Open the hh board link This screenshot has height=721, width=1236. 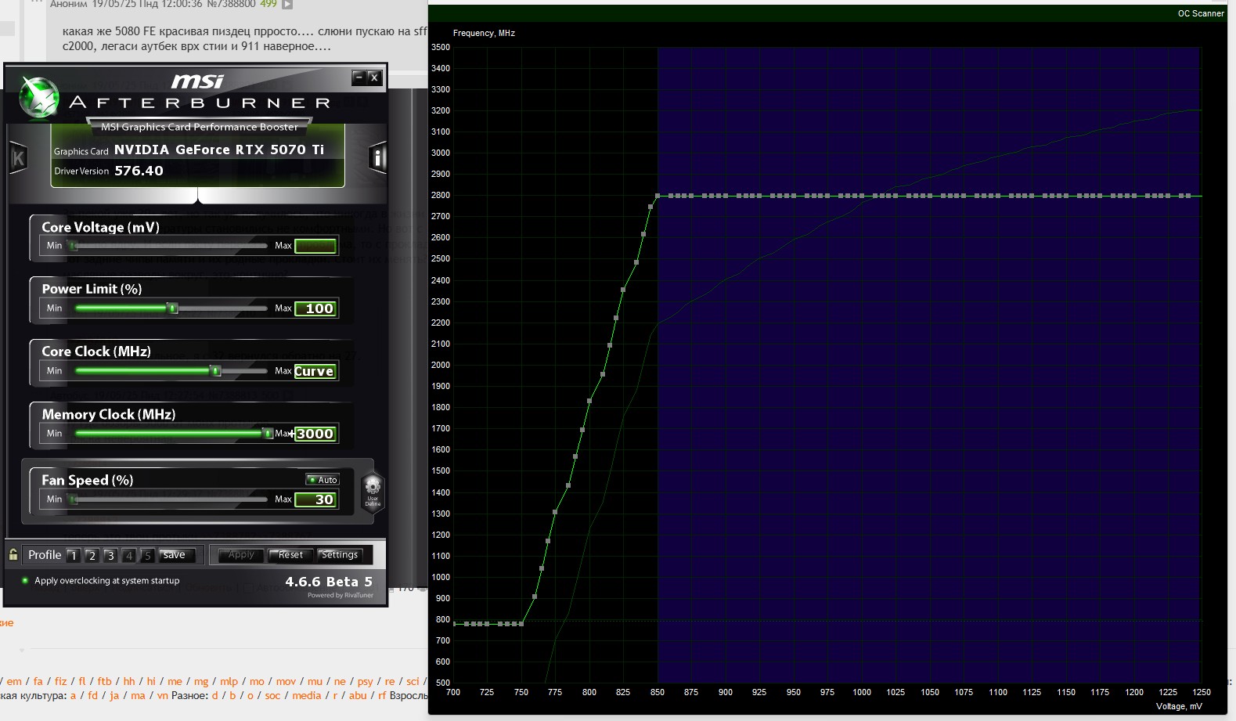(x=129, y=682)
